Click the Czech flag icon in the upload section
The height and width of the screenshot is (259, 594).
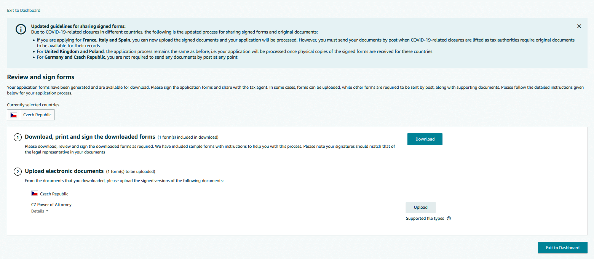coord(35,193)
